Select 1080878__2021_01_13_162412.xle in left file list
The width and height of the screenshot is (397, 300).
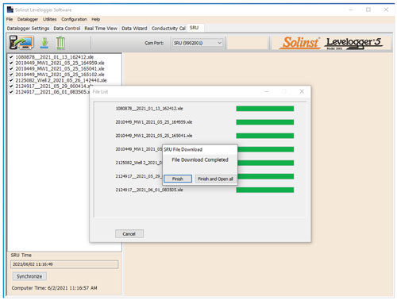point(55,57)
